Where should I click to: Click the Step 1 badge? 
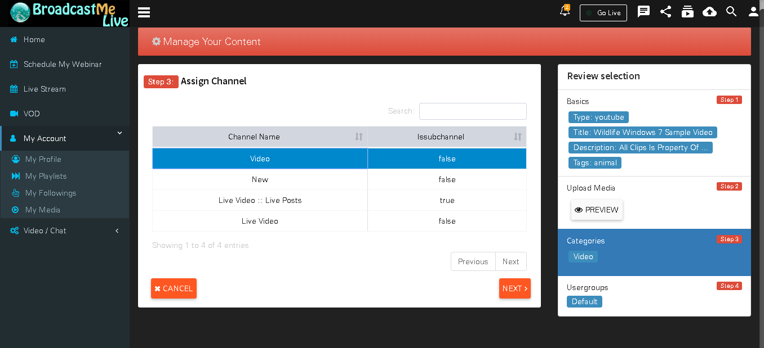click(x=729, y=100)
